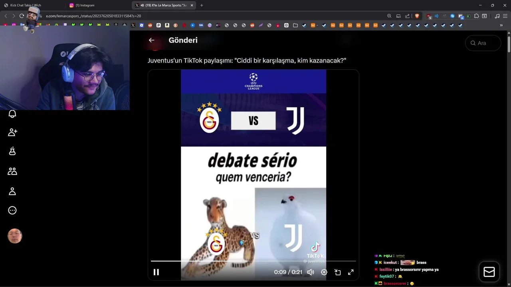This screenshot has height=287, width=511.
Task: Switch to the Kick Chat Takip tab
Action: coord(33,5)
